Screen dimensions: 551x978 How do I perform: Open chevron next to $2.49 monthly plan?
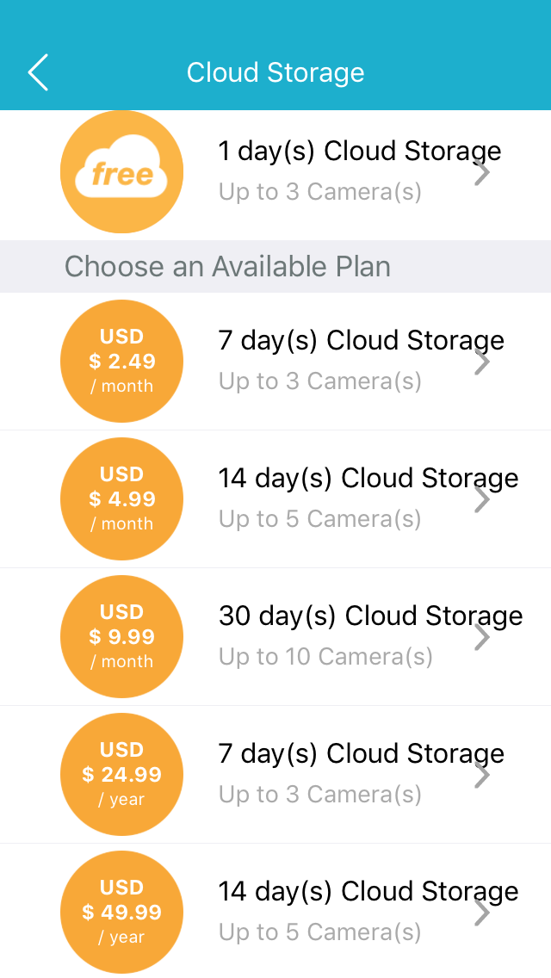(482, 362)
